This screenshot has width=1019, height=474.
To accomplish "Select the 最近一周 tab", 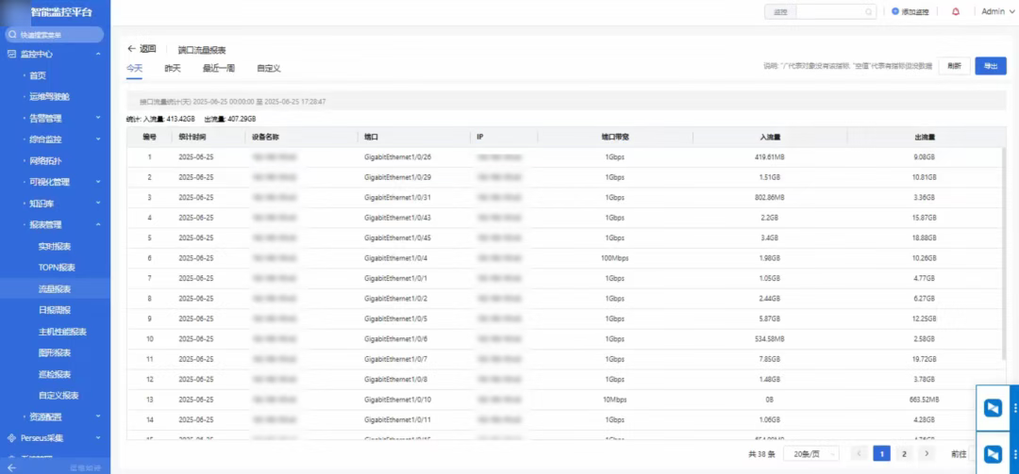I will click(x=218, y=69).
